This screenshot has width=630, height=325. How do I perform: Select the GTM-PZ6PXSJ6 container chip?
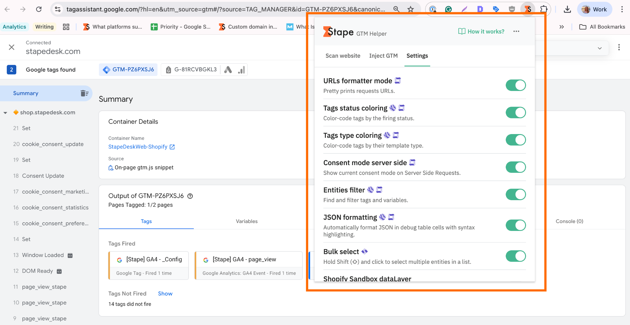pyautogui.click(x=128, y=70)
